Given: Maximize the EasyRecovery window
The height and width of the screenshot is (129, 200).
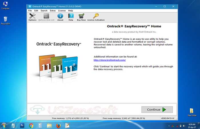Looking at the screenshot, I should [x=165, y=6].
